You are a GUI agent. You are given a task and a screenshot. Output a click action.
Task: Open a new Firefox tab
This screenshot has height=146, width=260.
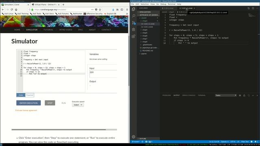tap(63, 4)
